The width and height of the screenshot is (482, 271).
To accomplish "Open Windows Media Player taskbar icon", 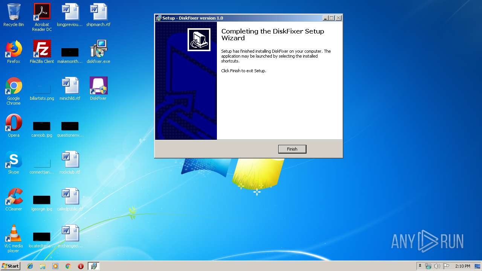I will 55,266.
